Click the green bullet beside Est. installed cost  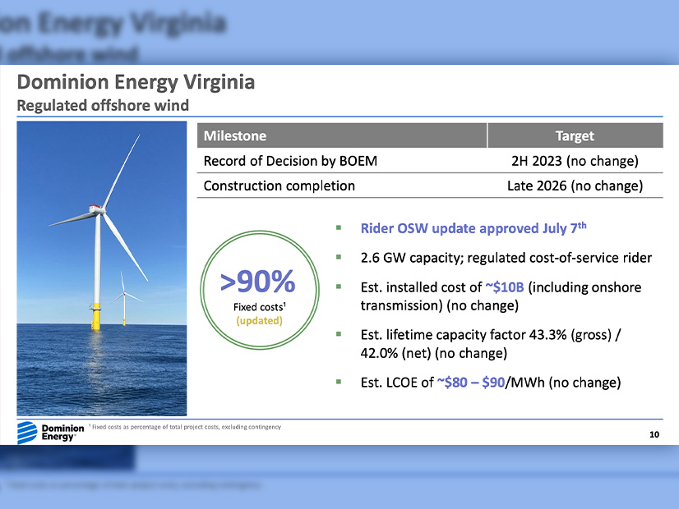click(x=339, y=287)
